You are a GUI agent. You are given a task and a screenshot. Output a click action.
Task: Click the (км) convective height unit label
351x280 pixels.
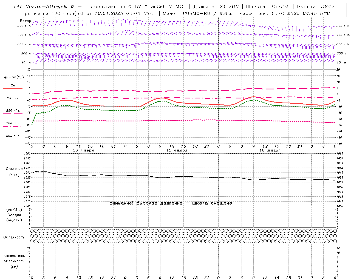pyautogui.click(x=14, y=266)
